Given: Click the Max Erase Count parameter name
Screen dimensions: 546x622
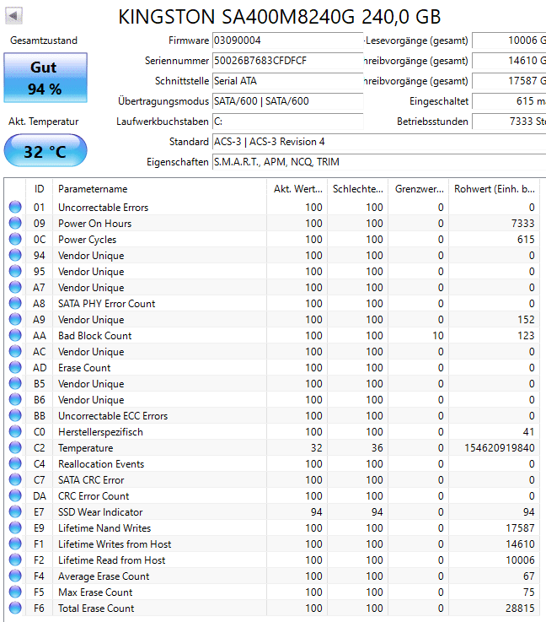Looking at the screenshot, I should coord(95,592).
